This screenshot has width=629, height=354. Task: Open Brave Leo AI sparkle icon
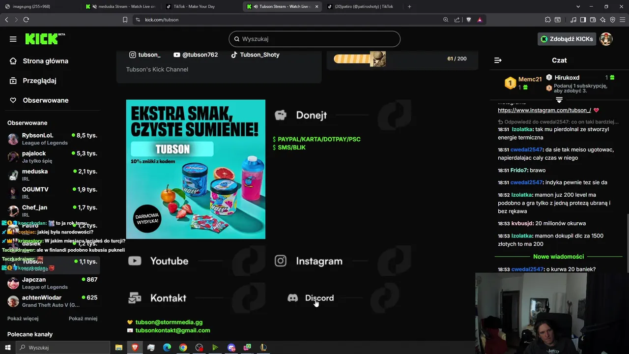click(603, 20)
